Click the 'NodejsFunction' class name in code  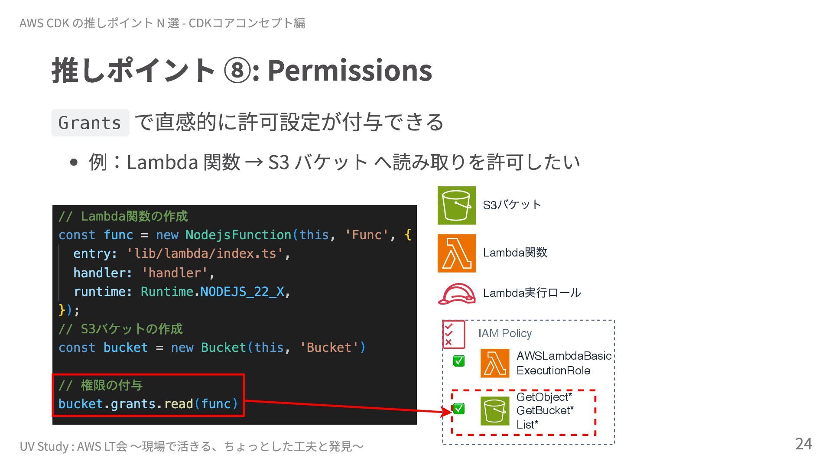(238, 235)
